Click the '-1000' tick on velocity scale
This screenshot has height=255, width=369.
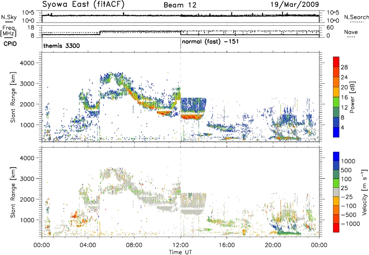350,224
